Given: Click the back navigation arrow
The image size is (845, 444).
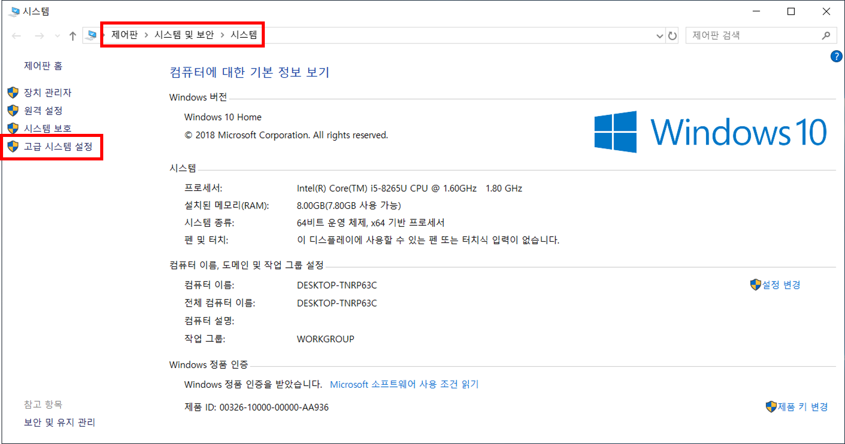Looking at the screenshot, I should tap(16, 36).
